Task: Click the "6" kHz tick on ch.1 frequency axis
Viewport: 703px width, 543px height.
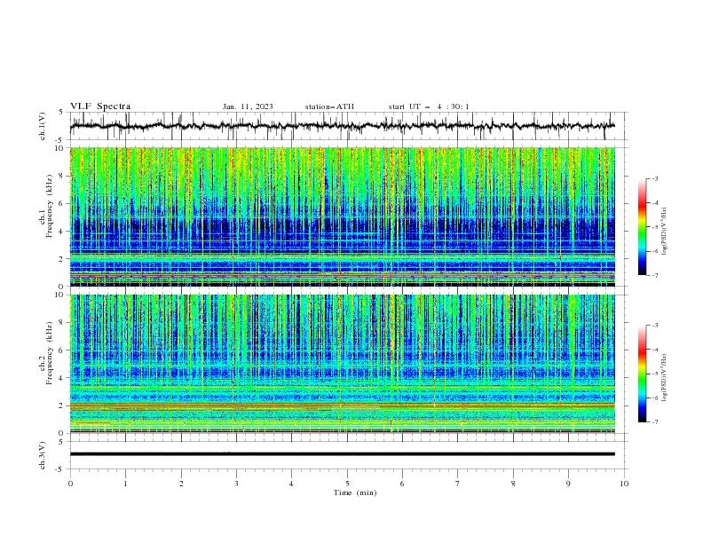Action: pyautogui.click(x=61, y=203)
